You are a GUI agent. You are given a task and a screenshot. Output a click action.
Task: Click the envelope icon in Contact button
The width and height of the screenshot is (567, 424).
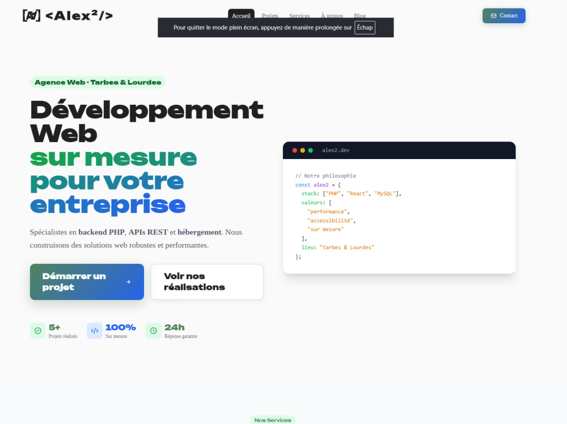pyautogui.click(x=493, y=16)
